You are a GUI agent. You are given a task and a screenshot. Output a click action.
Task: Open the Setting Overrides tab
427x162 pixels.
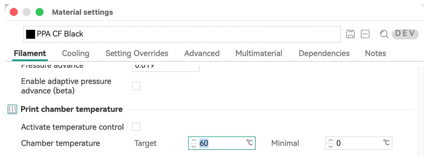[x=137, y=53]
